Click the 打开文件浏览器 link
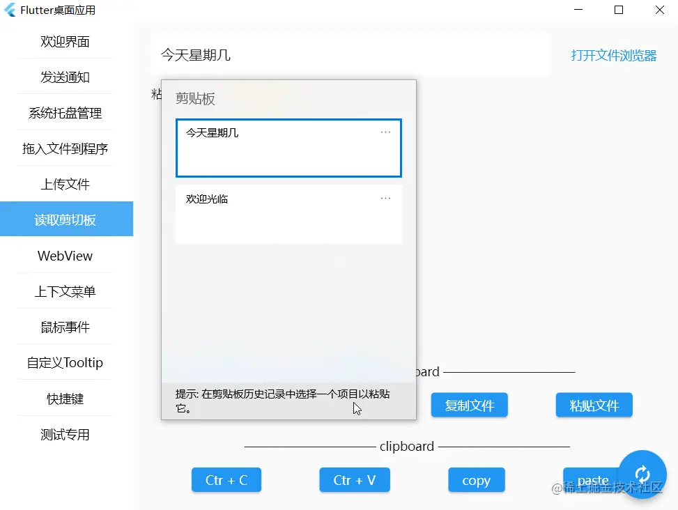Image resolution: width=678 pixels, height=510 pixels. [x=614, y=55]
